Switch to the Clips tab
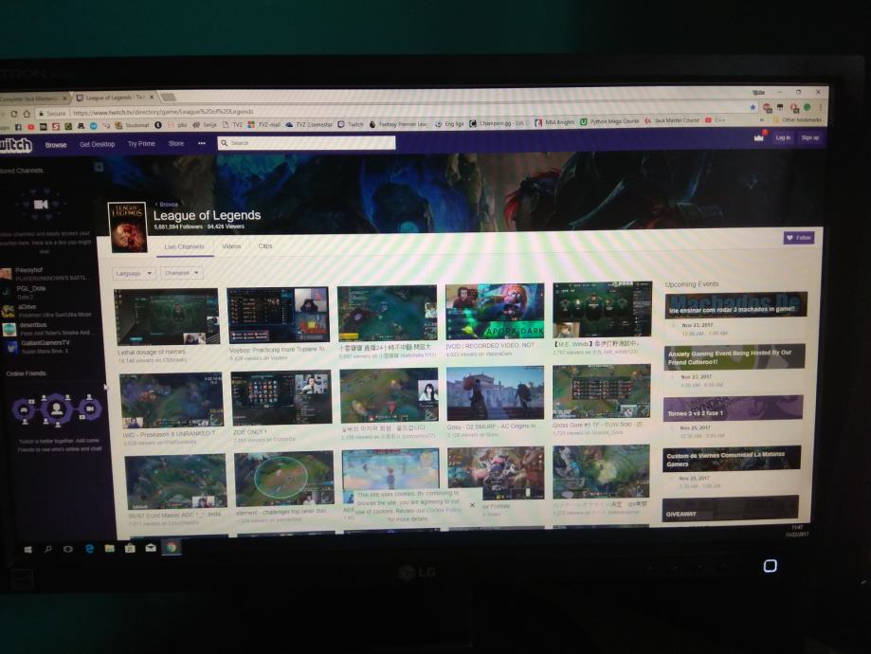Screen dimensions: 871x654 point(265,245)
